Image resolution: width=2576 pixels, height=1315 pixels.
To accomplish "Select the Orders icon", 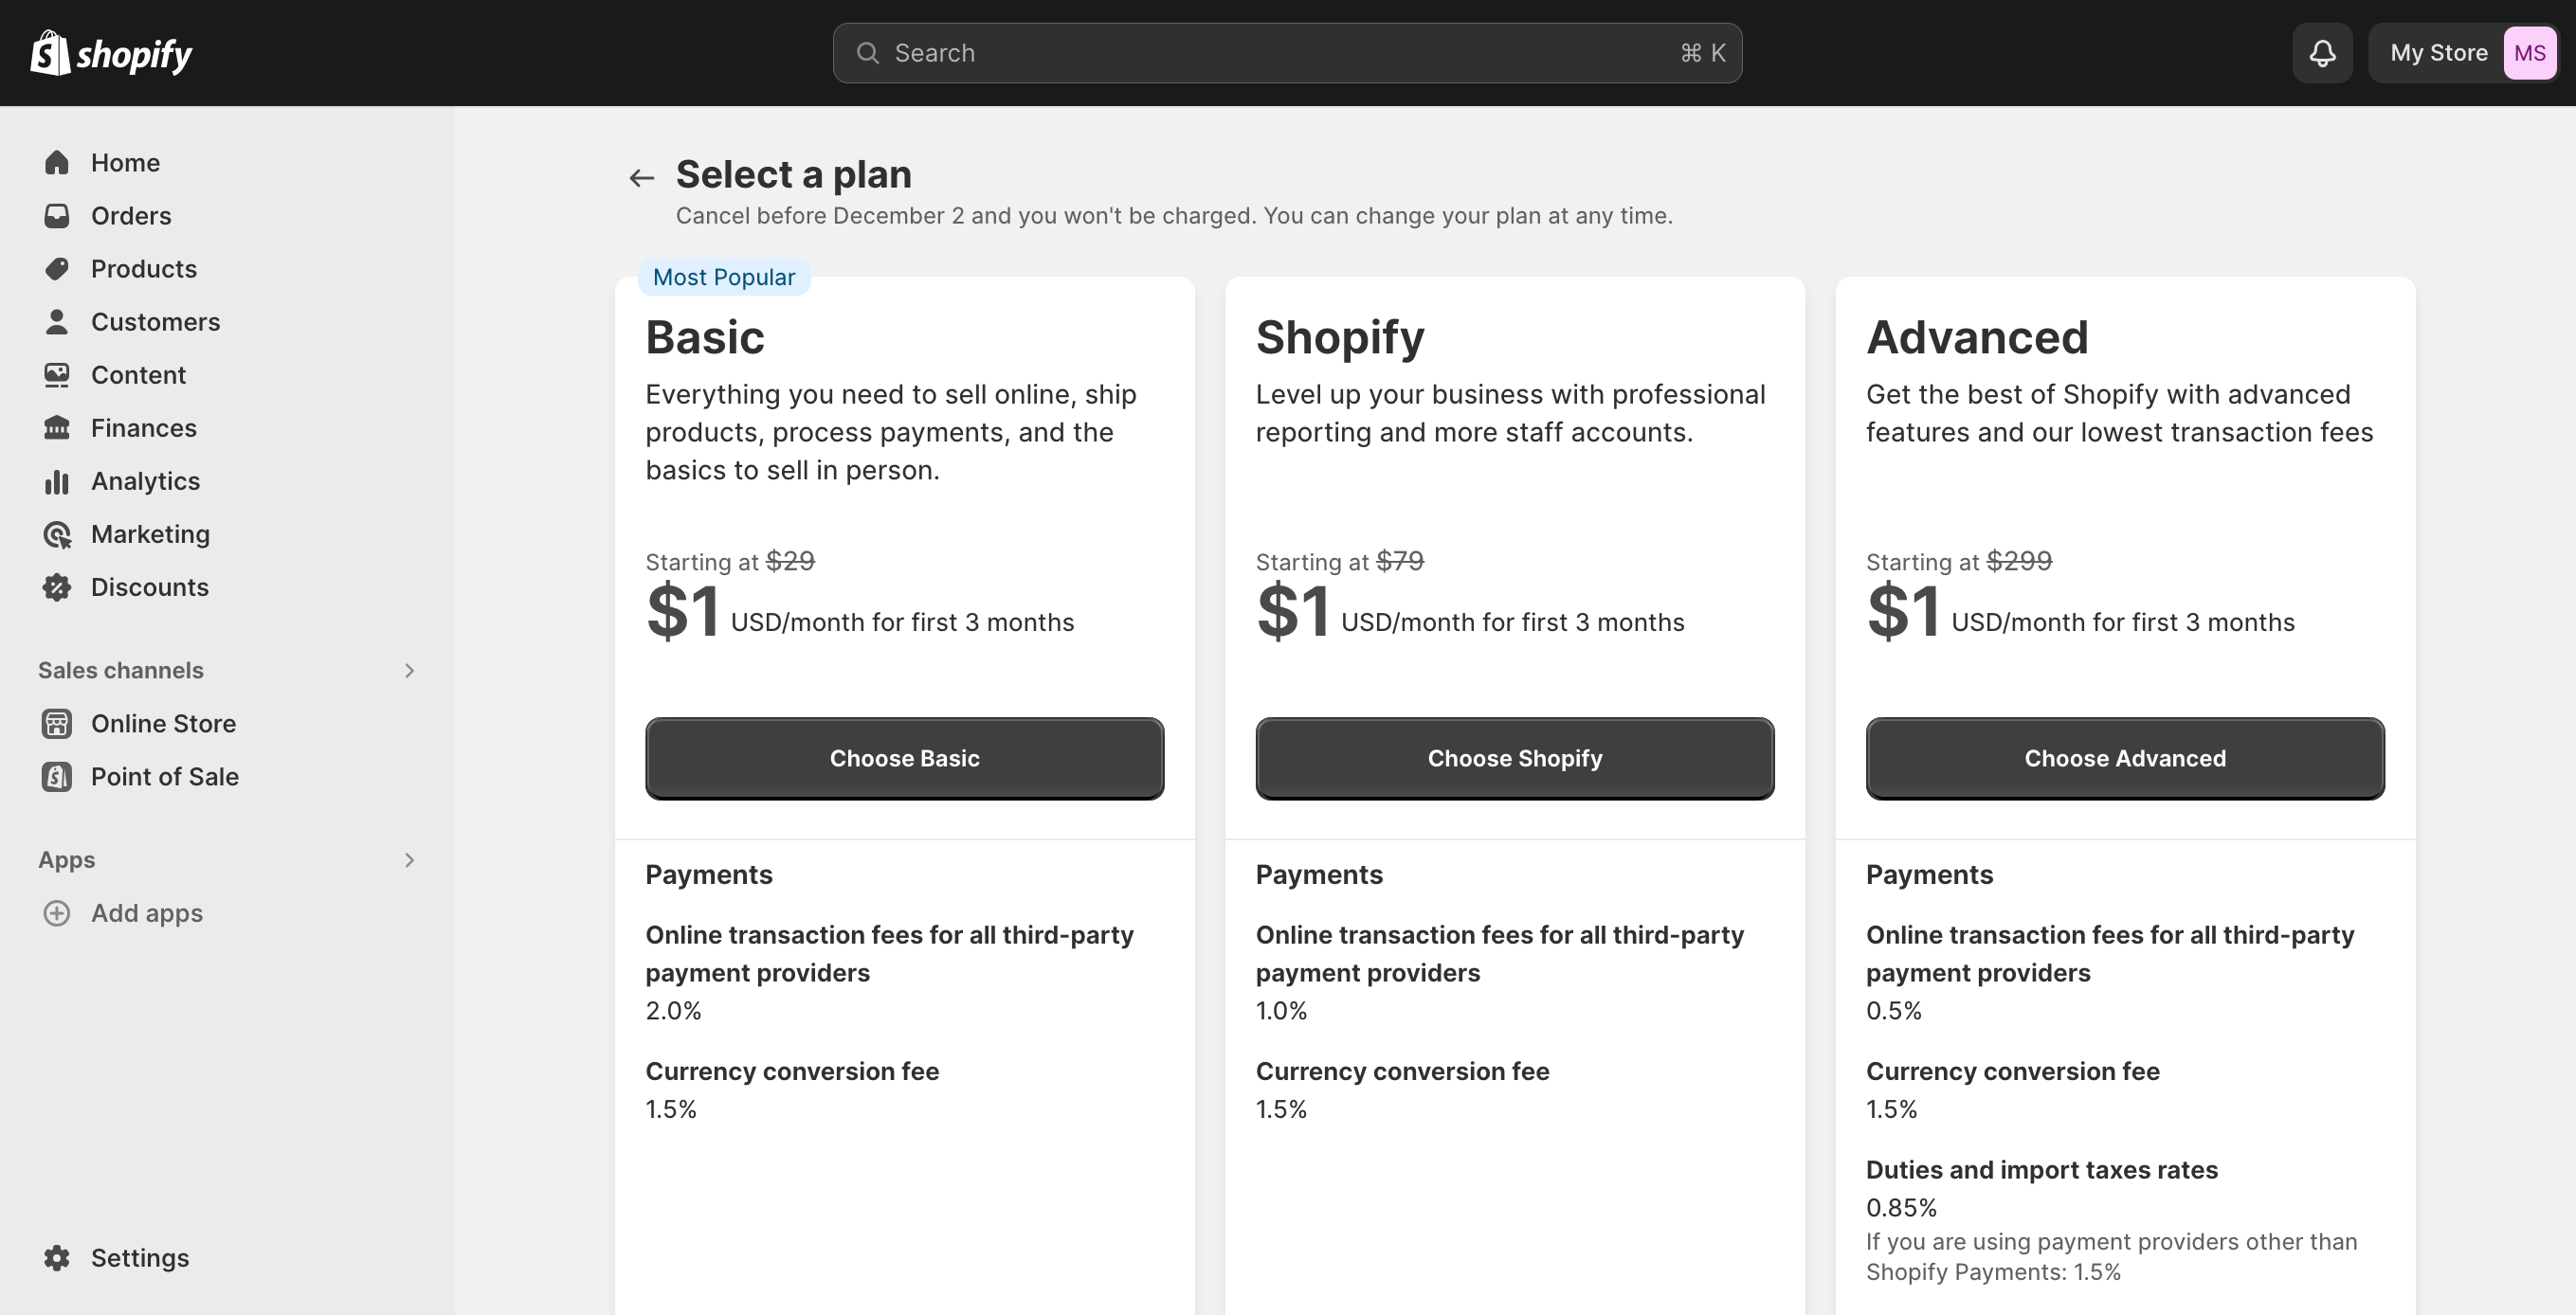I will pyautogui.click(x=57, y=215).
